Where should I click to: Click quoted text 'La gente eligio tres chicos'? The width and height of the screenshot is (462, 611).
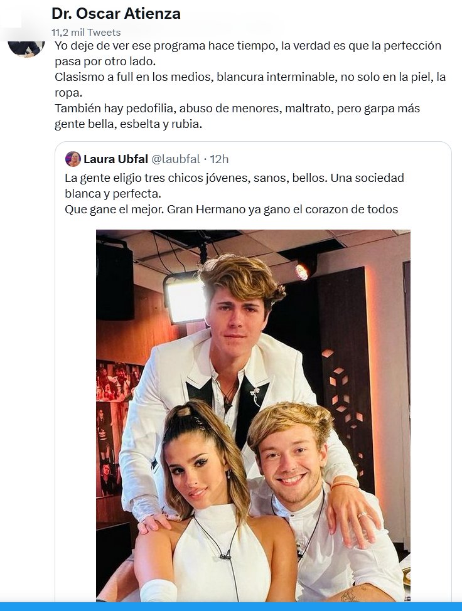(234, 178)
